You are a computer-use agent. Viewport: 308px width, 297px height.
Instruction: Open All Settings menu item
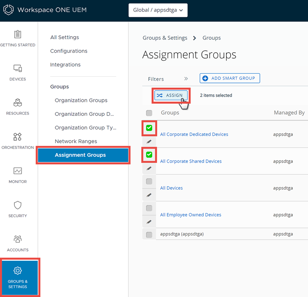[65, 37]
